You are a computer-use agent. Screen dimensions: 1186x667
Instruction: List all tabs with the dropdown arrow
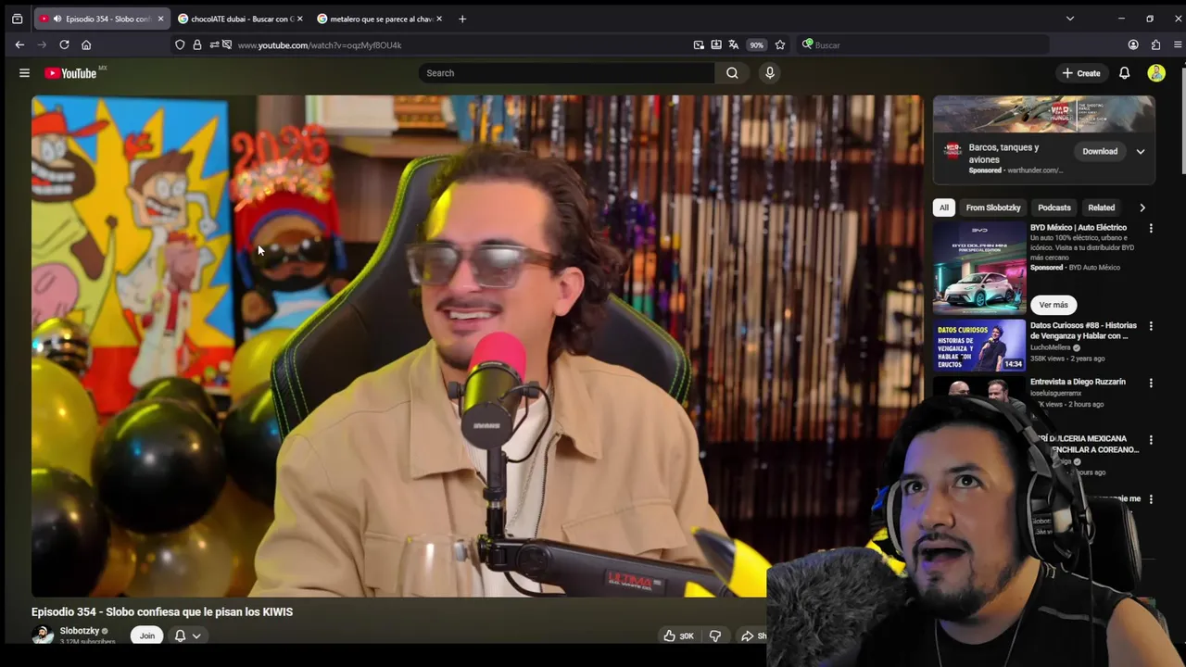tap(1069, 19)
